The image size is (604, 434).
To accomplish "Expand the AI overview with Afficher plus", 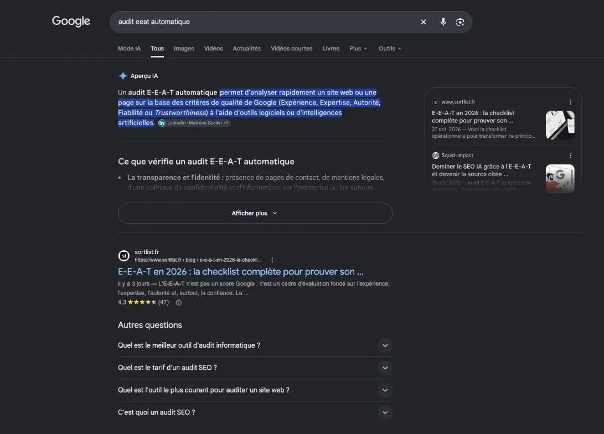I will tap(255, 213).
